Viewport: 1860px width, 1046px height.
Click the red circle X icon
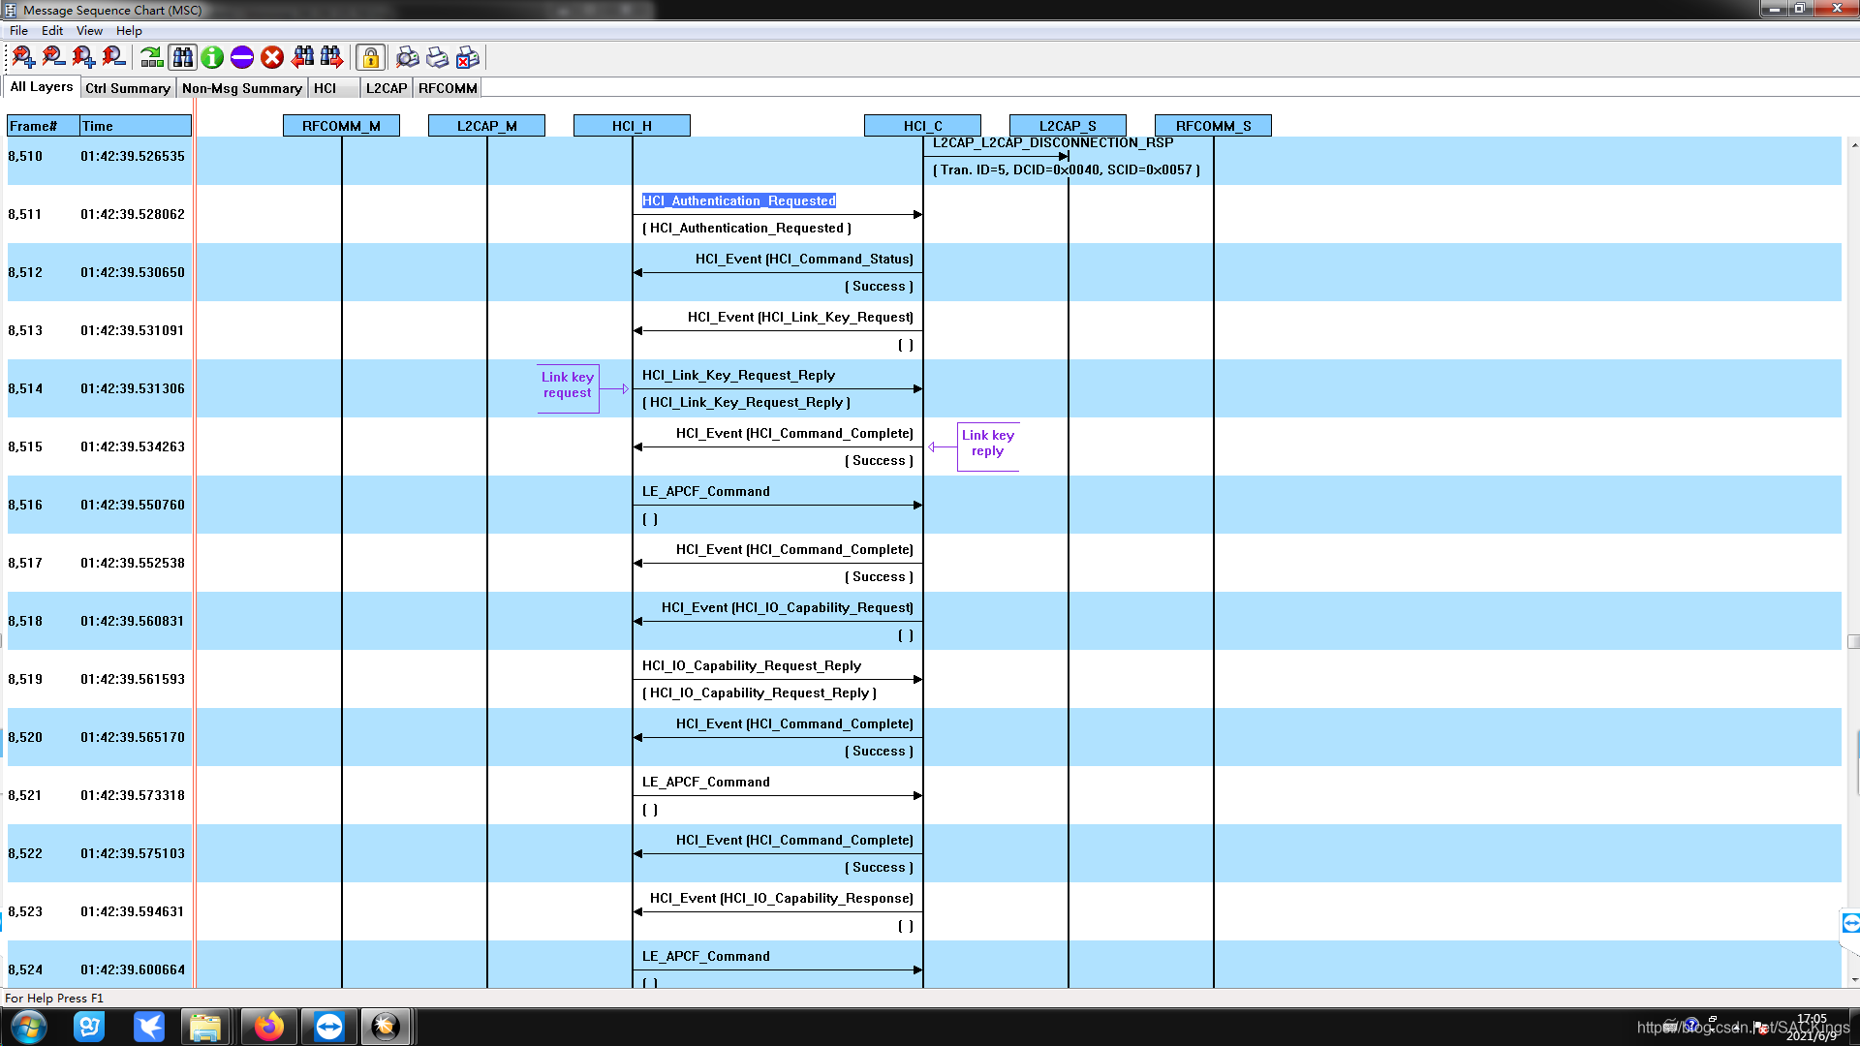(x=272, y=57)
